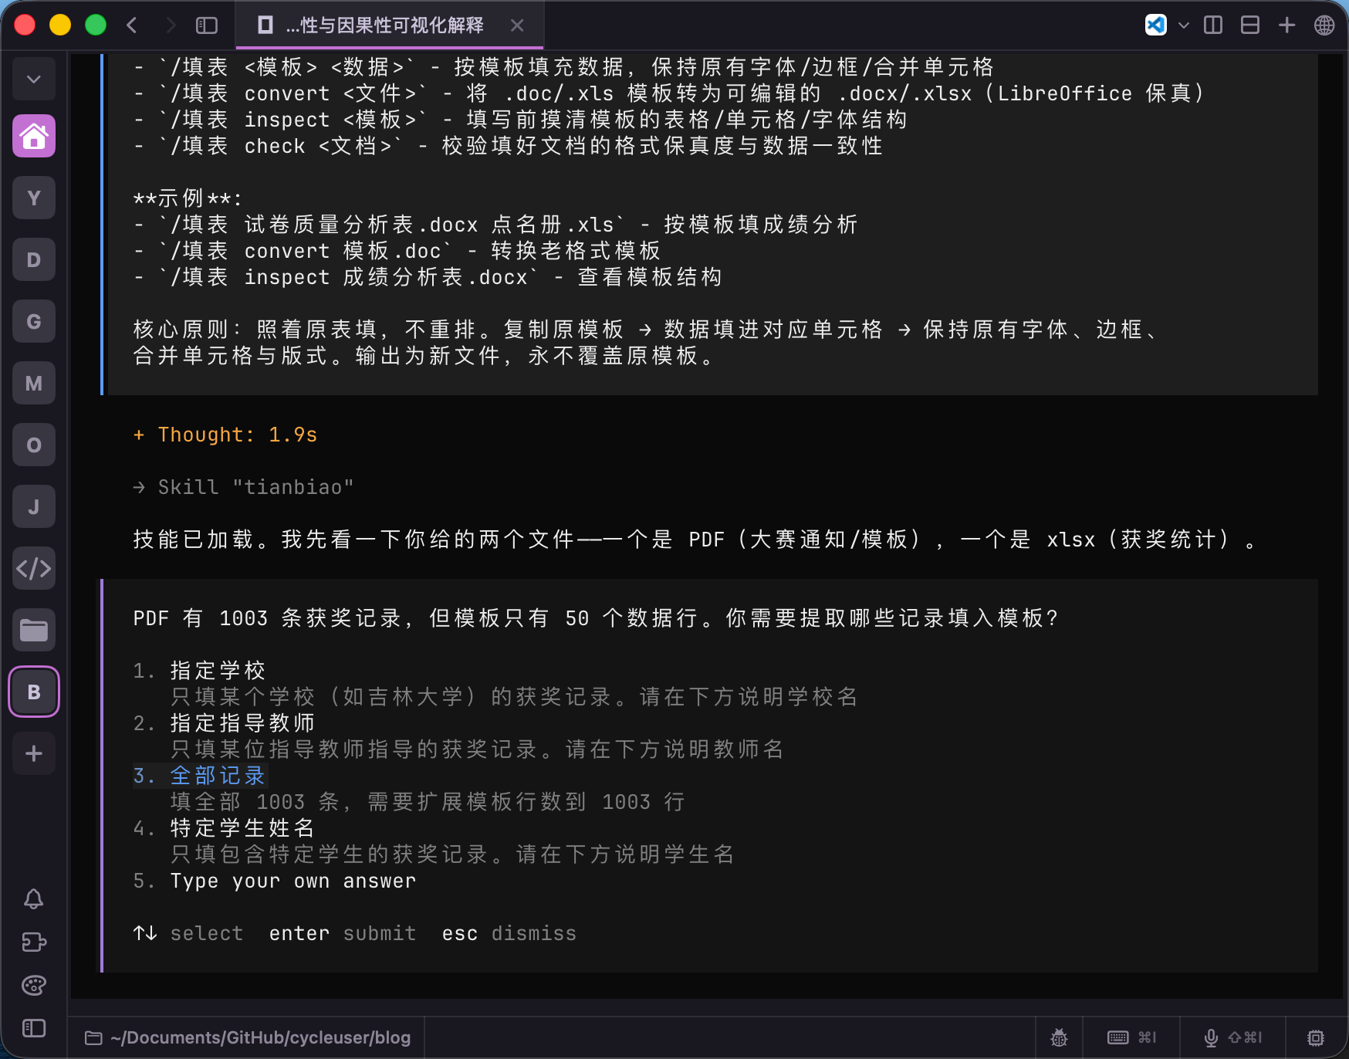Open the browser globe icon
Screen dimensions: 1349x1059
(1324, 25)
